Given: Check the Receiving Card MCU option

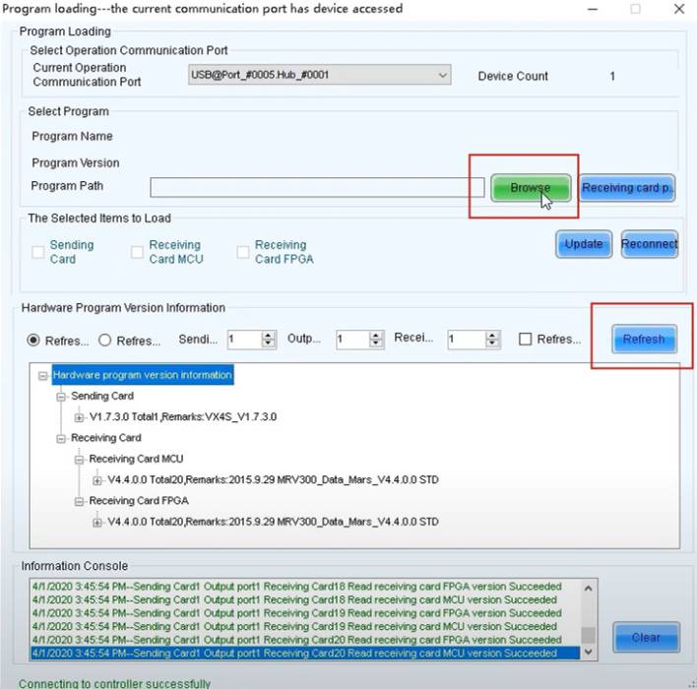Looking at the screenshot, I should 138,253.
